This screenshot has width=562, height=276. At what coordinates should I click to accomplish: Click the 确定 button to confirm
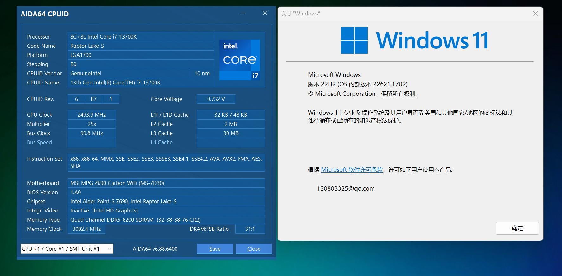pos(517,228)
